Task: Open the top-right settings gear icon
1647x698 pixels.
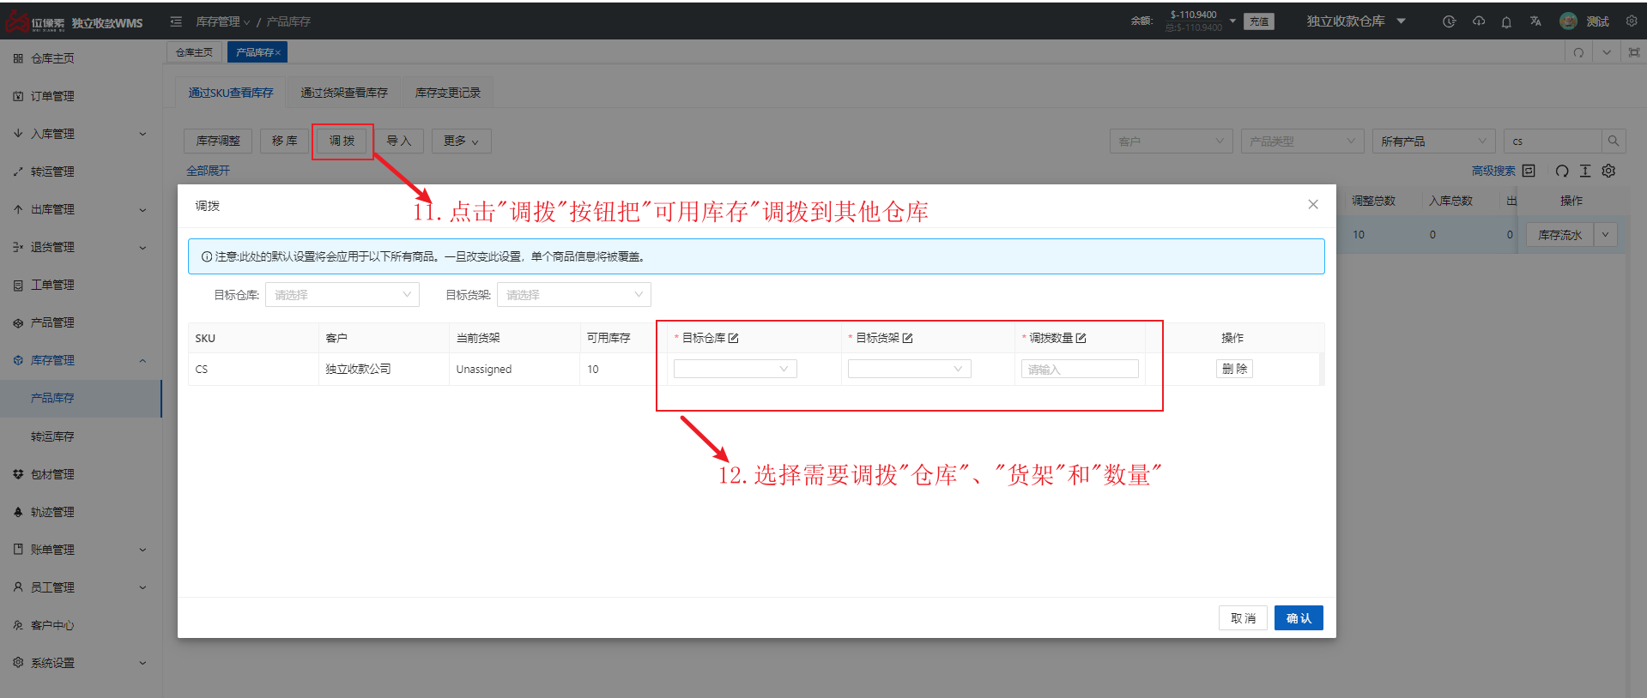Action: point(1632,21)
